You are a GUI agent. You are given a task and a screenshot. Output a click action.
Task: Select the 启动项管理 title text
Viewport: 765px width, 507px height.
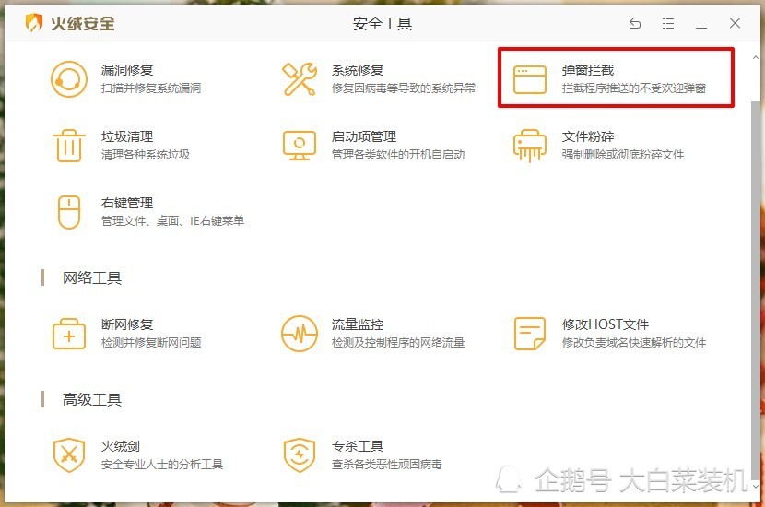pyautogui.click(x=364, y=136)
